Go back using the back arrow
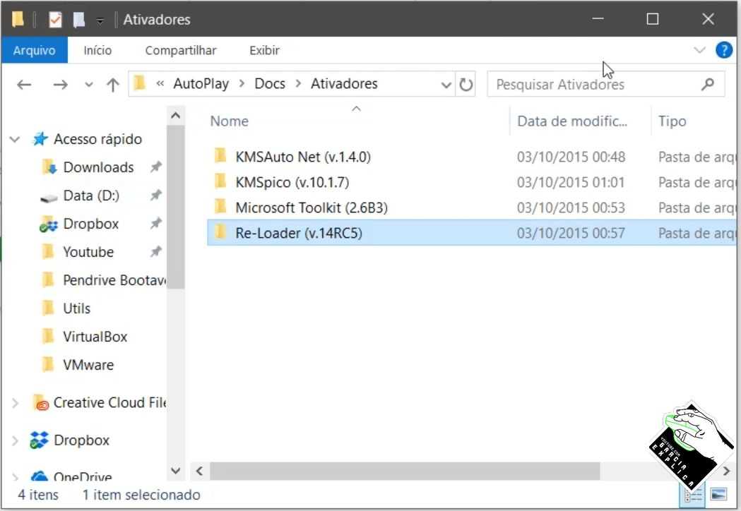The width and height of the screenshot is (741, 511). coord(23,85)
